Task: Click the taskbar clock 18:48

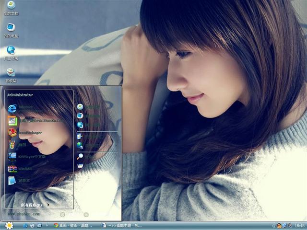Action: click(299, 226)
